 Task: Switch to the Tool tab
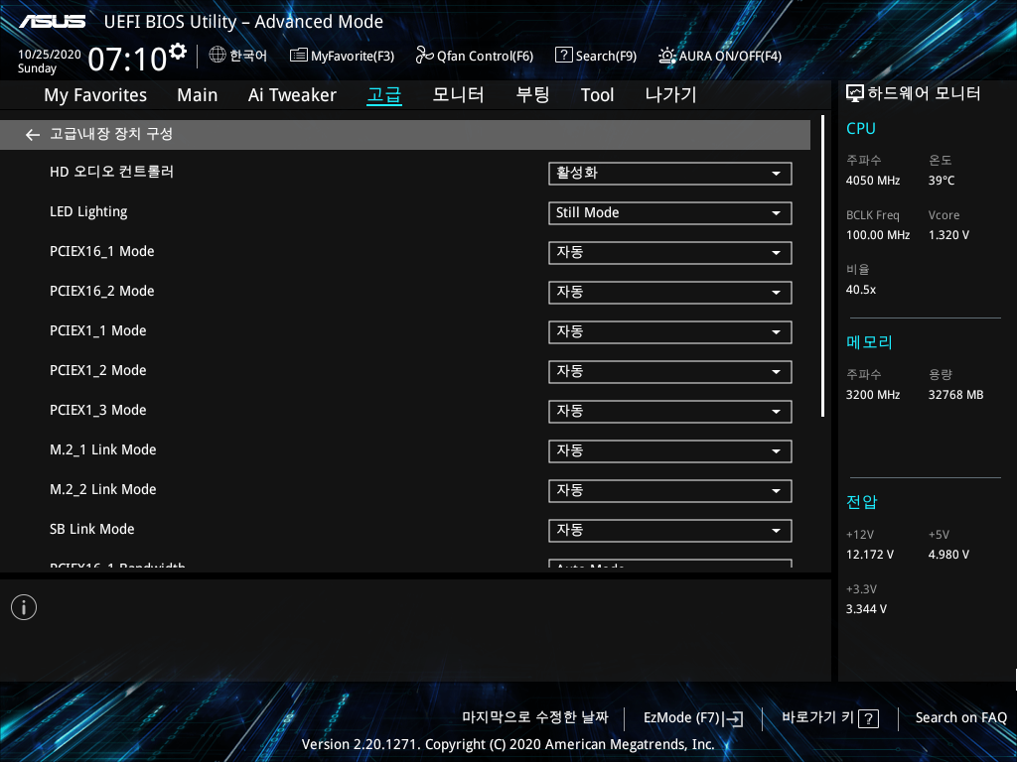pyautogui.click(x=597, y=95)
